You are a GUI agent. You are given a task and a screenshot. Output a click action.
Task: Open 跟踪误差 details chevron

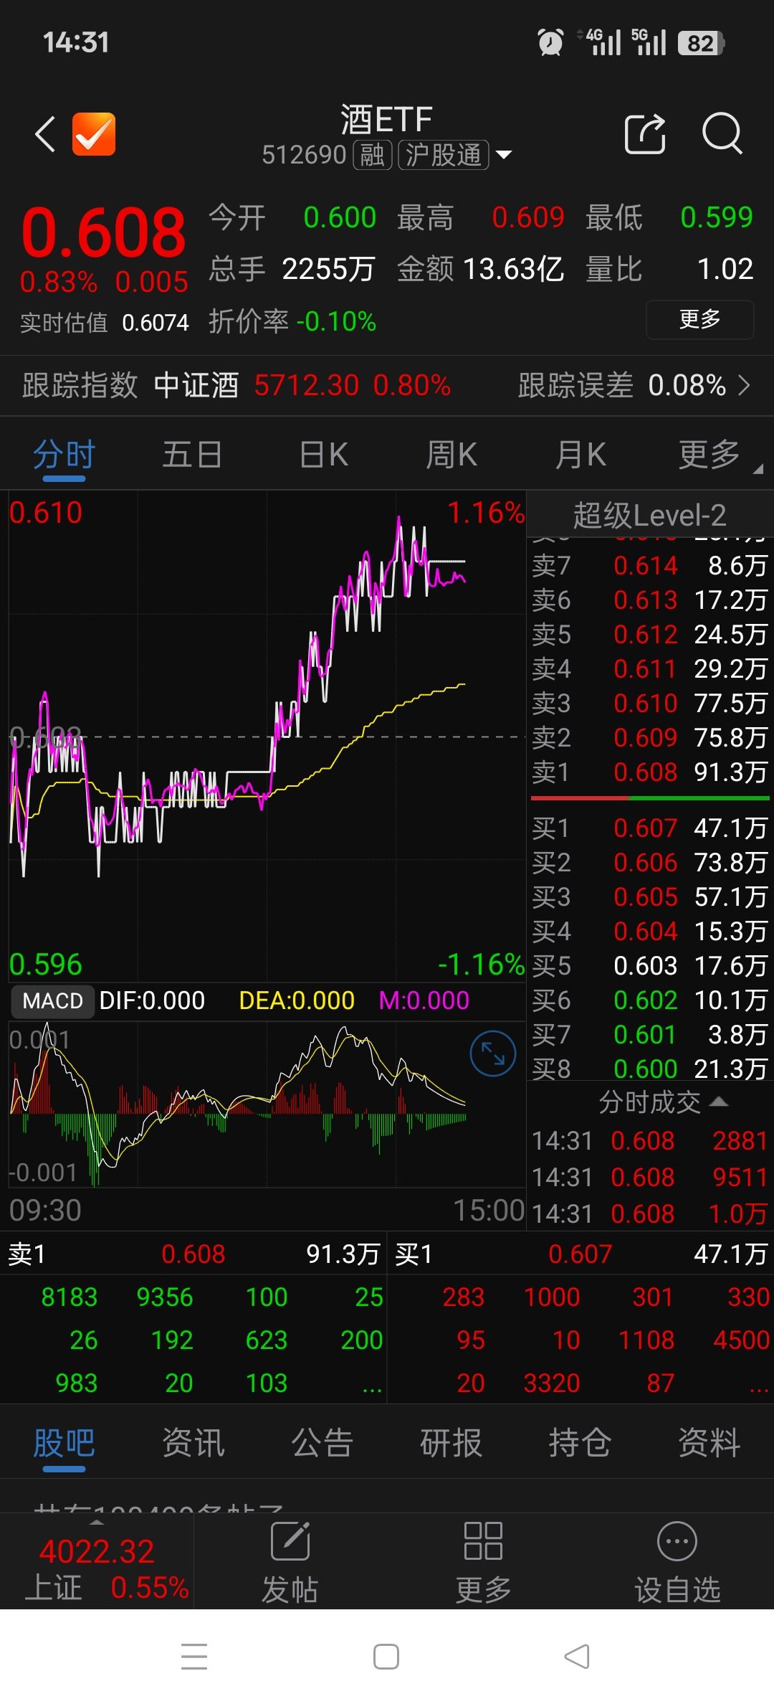[745, 386]
